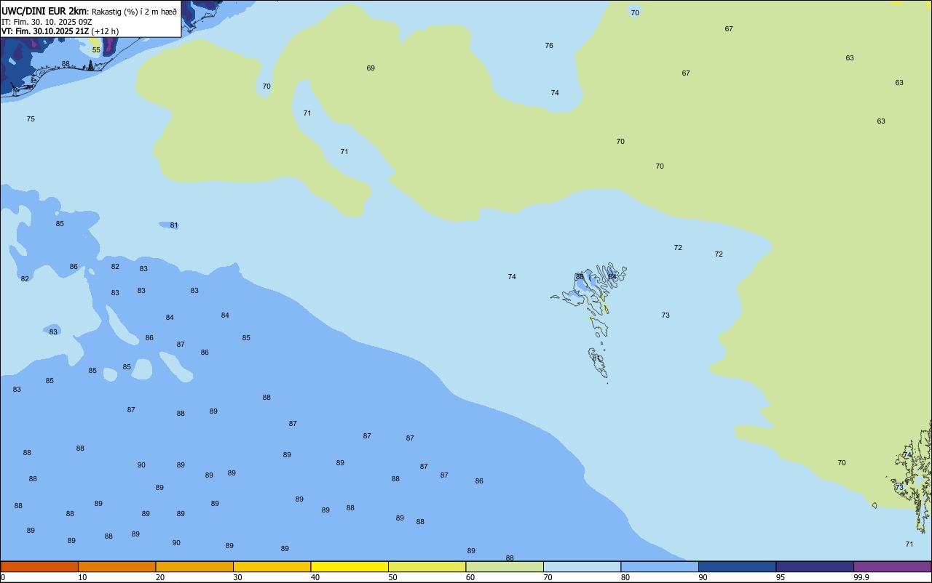
Task: Click the 20–30 amber legend swatch
Action: 194,566
